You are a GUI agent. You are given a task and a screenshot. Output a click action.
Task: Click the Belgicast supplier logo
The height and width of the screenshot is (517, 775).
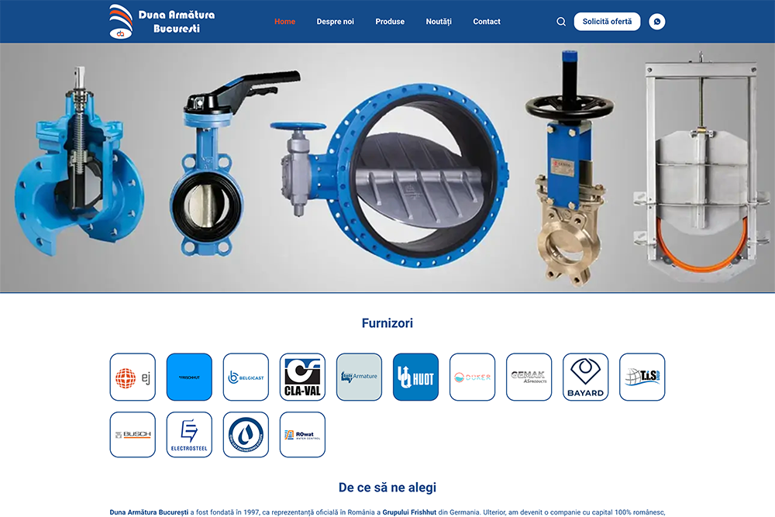(246, 377)
